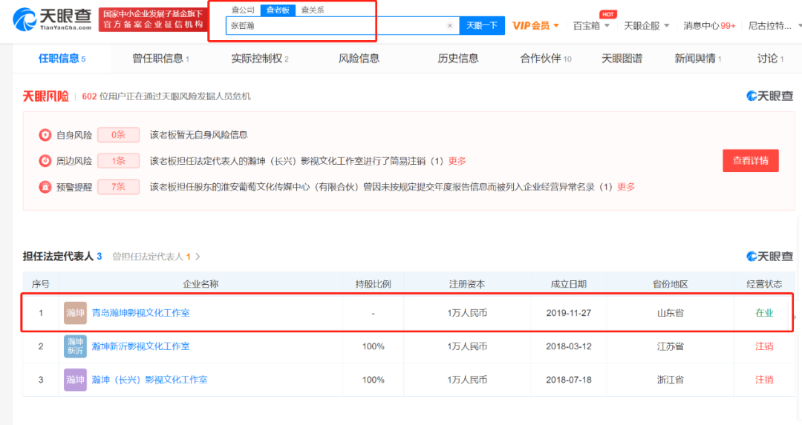Click the date 2019-11-27
Viewport: 802px width, 425px height.
tap(569, 312)
